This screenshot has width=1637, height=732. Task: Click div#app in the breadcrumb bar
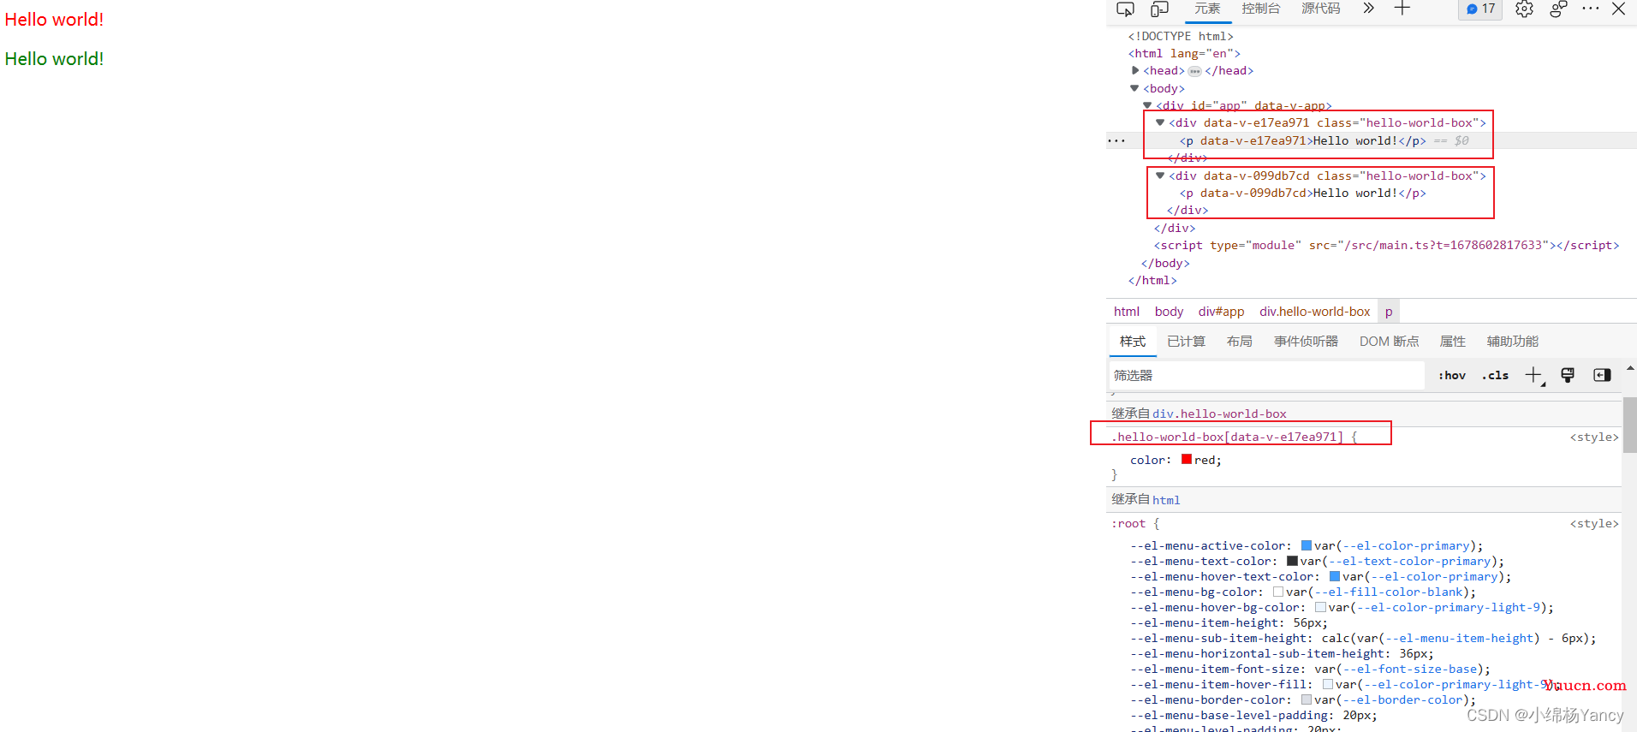pyautogui.click(x=1221, y=312)
